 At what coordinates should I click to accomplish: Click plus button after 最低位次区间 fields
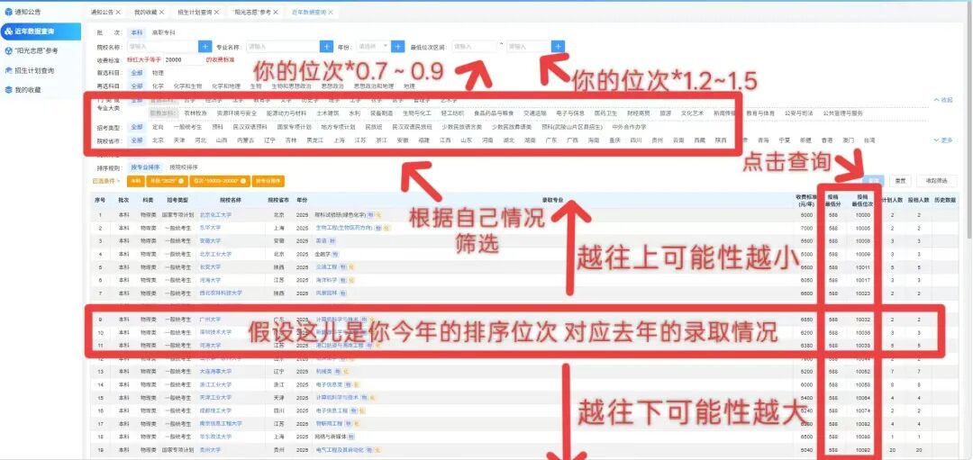tap(558, 47)
